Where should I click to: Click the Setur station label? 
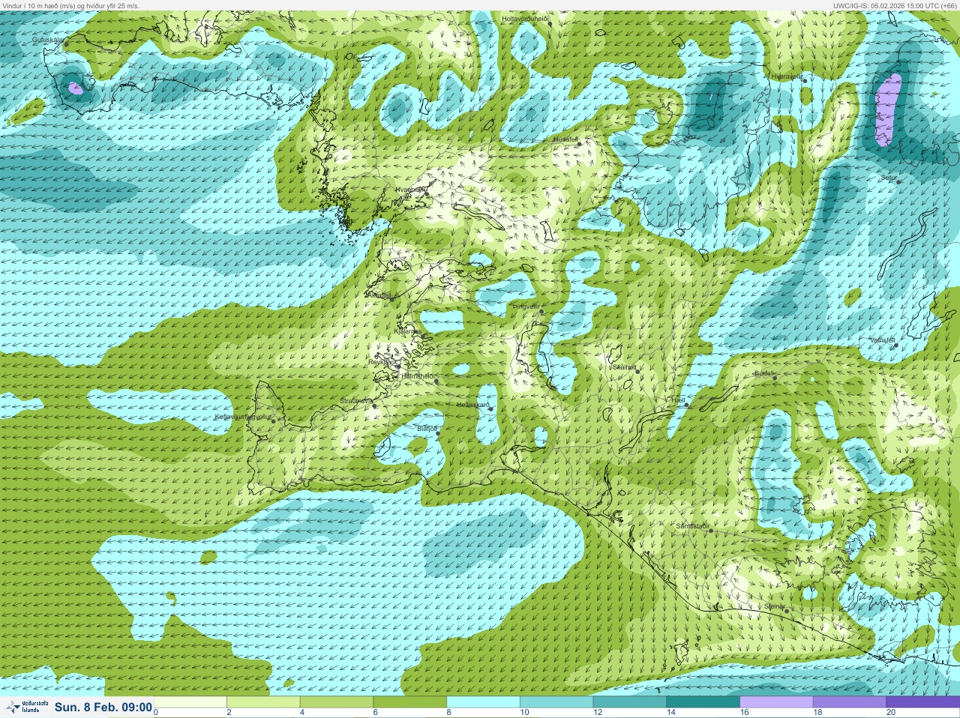(889, 178)
